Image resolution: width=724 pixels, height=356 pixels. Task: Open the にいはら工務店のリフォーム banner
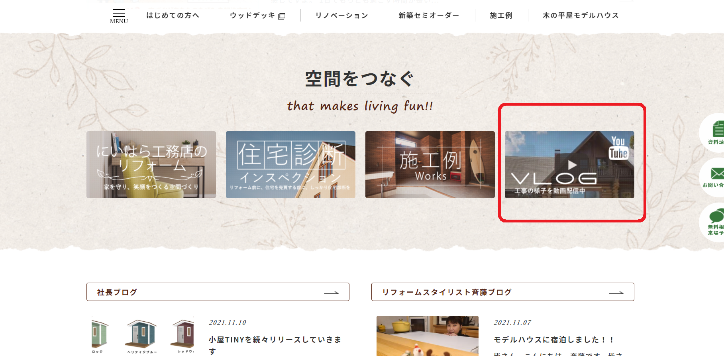151,165
